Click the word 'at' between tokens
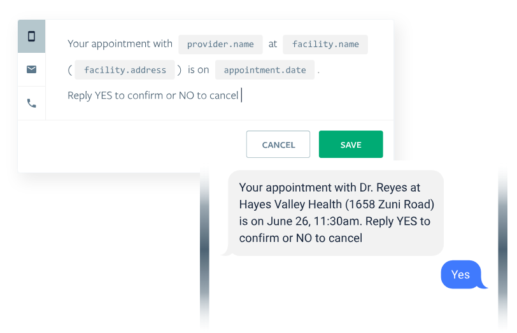The width and height of the screenshot is (517, 333). 273,44
